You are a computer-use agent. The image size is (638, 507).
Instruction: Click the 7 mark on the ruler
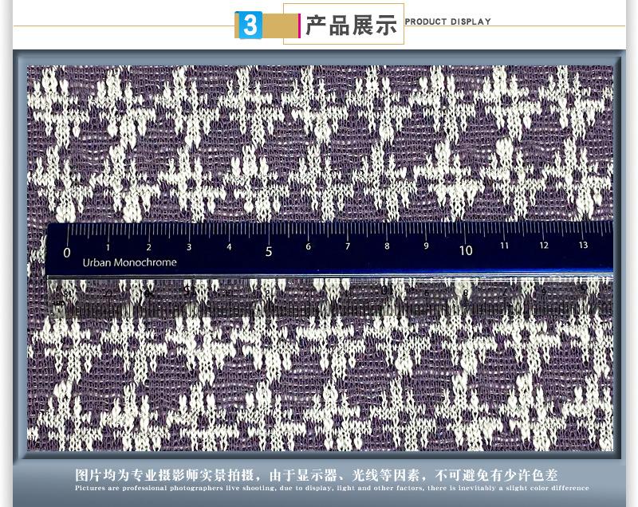[x=348, y=247]
